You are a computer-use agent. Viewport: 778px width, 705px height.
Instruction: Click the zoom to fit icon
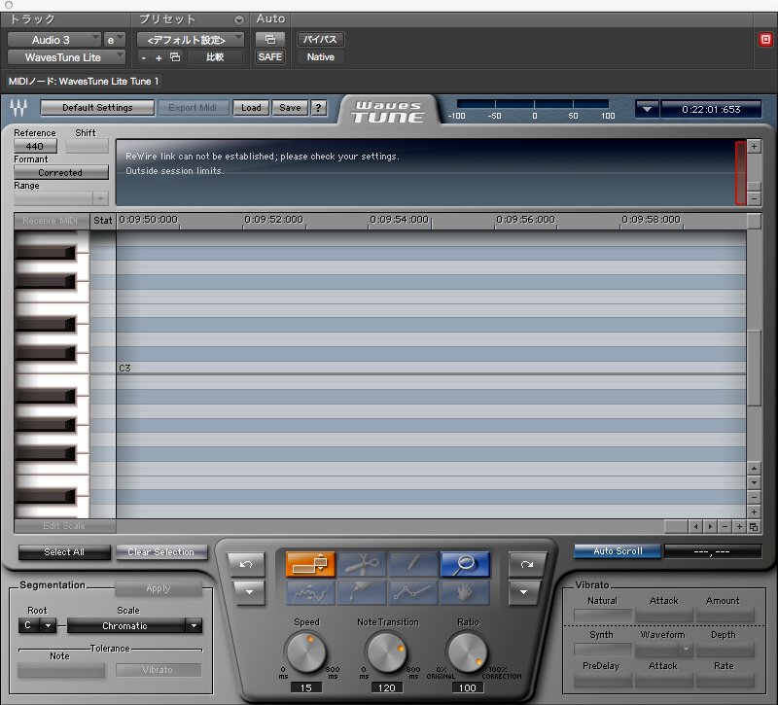pos(754,527)
